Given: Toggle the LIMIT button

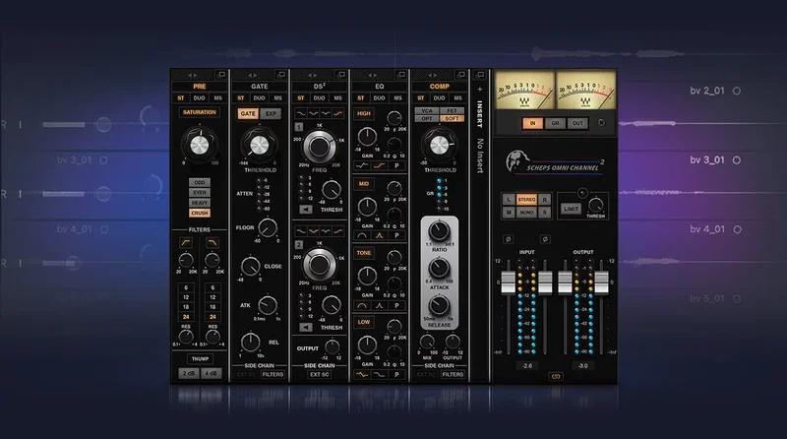Looking at the screenshot, I should [571, 209].
